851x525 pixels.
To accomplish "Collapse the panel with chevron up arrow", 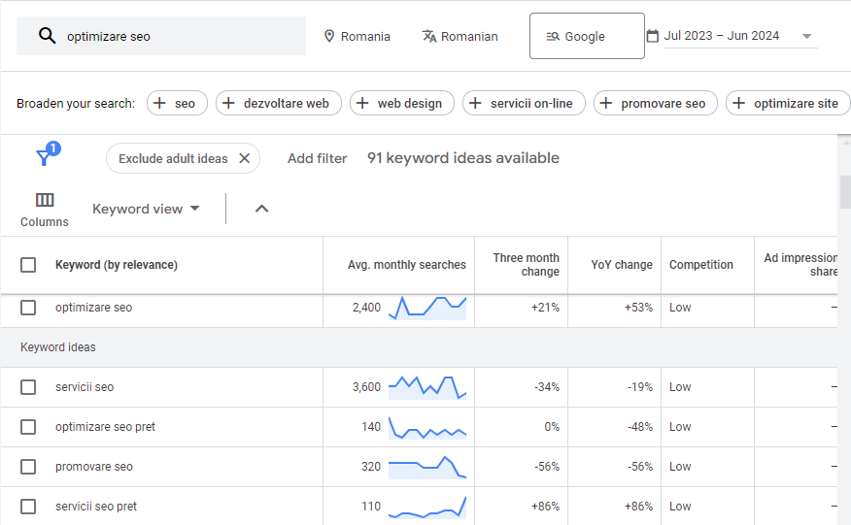I will 261,209.
